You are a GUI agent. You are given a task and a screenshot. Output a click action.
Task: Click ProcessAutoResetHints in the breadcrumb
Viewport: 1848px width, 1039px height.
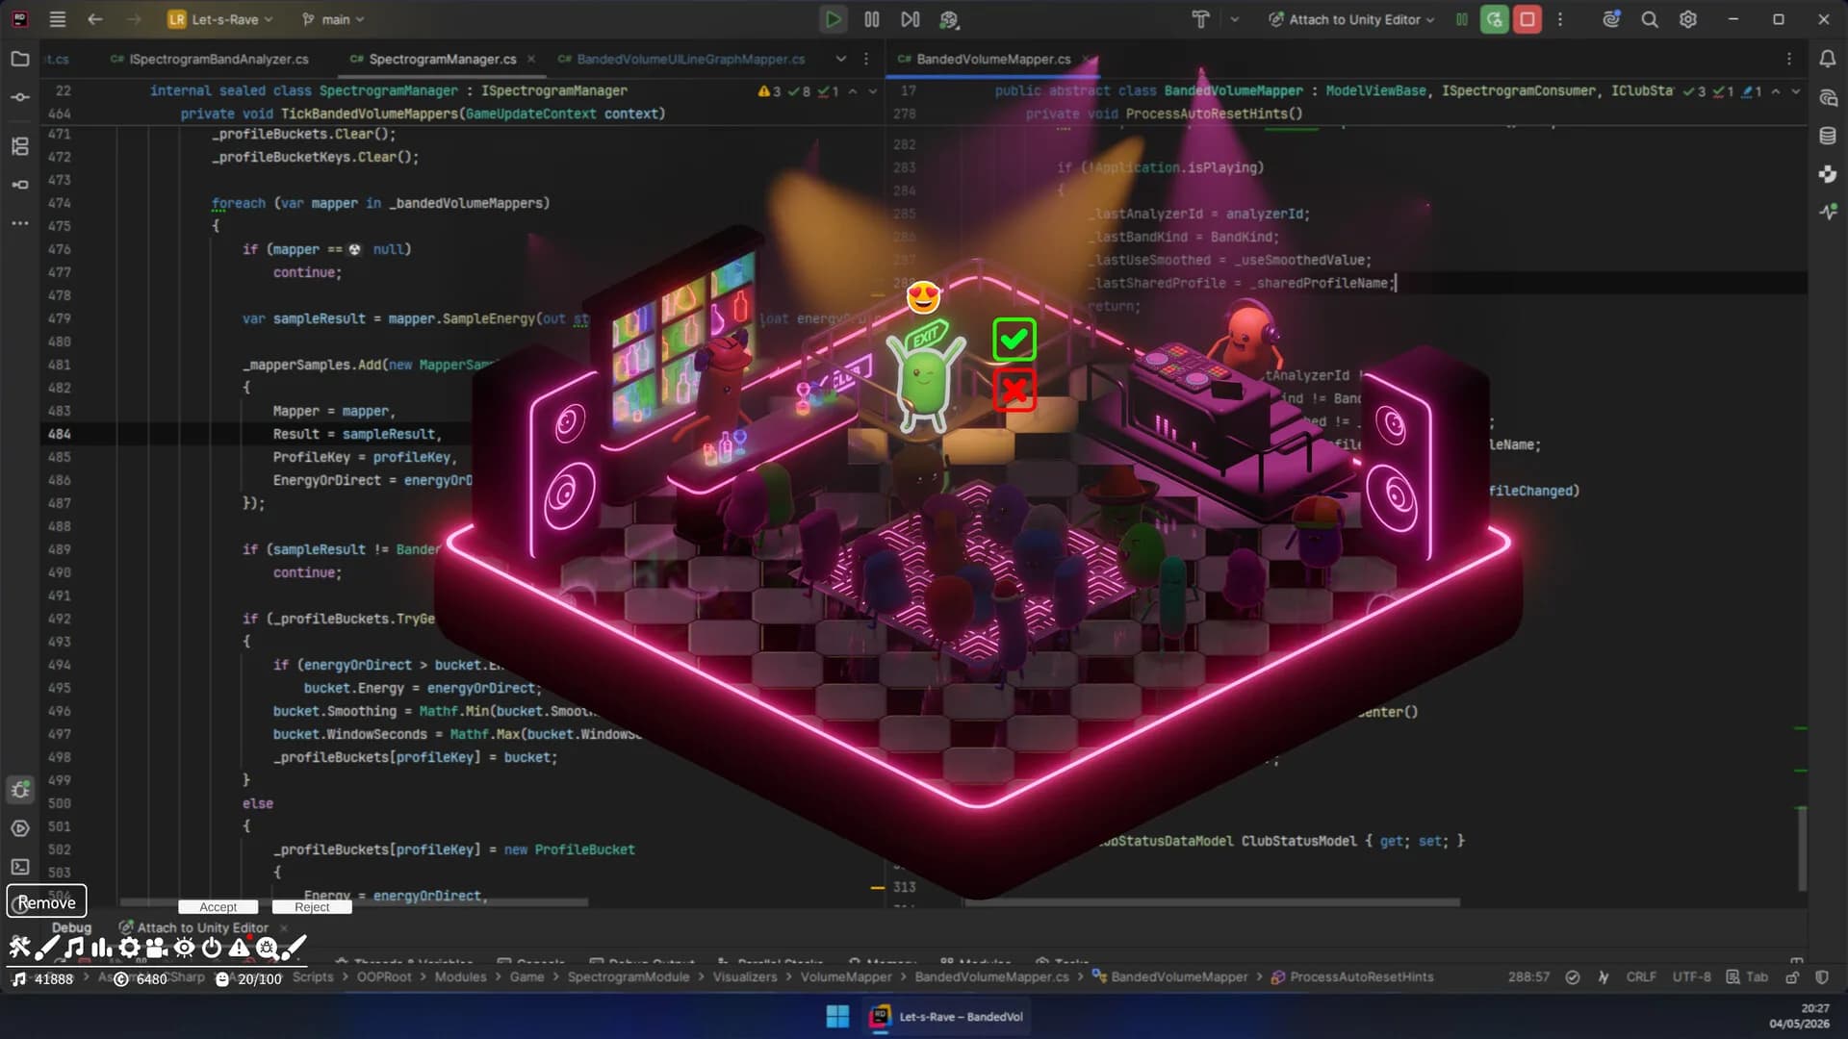[1352, 976]
